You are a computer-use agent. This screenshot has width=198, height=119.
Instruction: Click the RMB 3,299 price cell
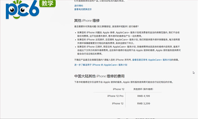pos(144,104)
